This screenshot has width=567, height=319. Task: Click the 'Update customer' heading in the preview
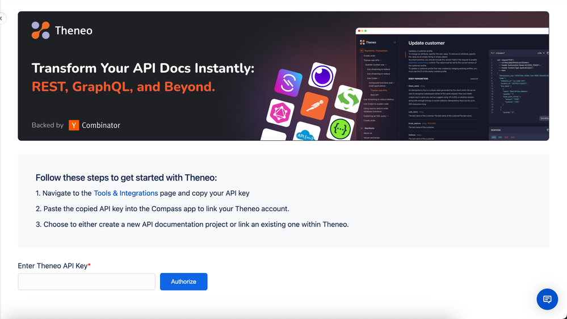click(x=426, y=43)
